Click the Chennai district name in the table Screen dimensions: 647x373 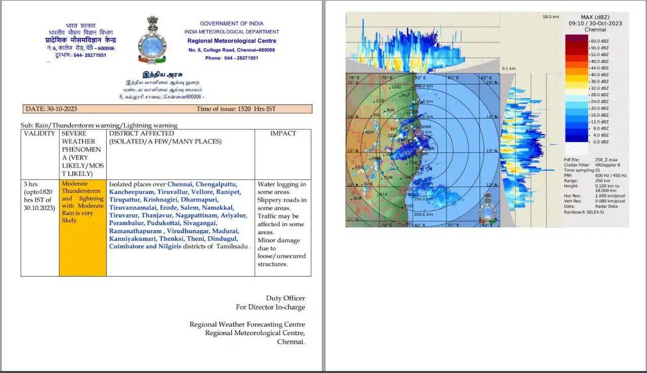pos(180,184)
